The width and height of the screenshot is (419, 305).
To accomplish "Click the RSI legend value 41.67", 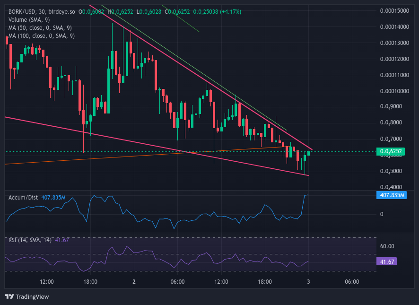I will pos(62,240).
